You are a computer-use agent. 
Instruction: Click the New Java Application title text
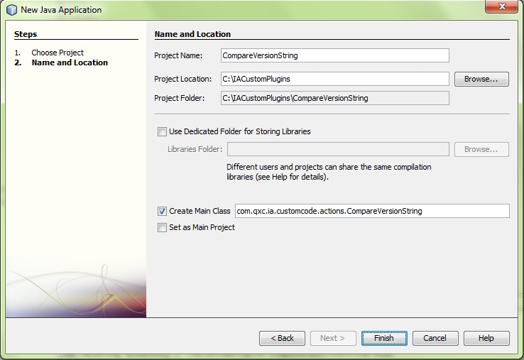[61, 10]
